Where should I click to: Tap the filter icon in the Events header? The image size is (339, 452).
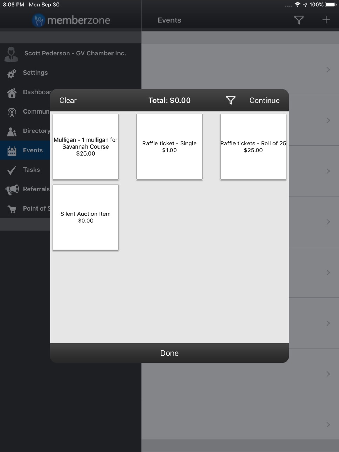(x=299, y=20)
